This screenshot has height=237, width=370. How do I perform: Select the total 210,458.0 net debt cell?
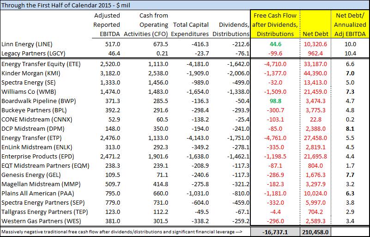(x=316, y=231)
